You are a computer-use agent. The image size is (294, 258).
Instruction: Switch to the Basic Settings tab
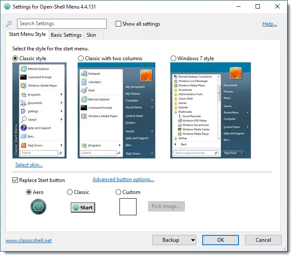click(x=66, y=35)
